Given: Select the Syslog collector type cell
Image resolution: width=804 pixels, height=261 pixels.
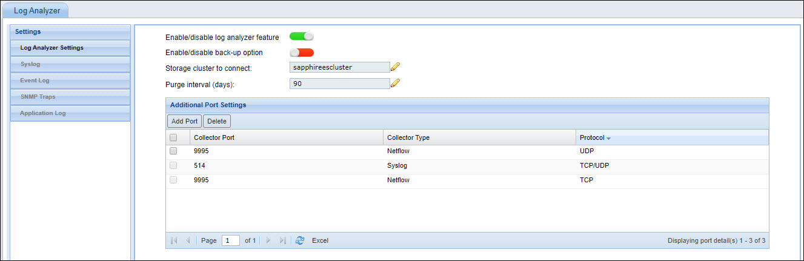Looking at the screenshot, I should click(480, 165).
